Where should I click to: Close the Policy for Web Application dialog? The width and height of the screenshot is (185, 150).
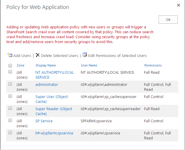[x=179, y=5]
